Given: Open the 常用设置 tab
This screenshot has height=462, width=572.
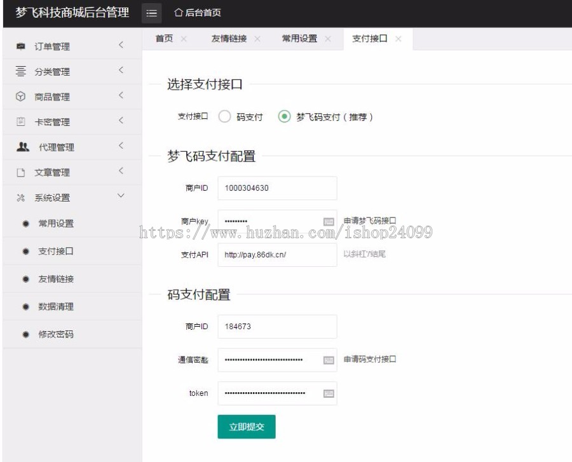Looking at the screenshot, I should tap(300, 38).
